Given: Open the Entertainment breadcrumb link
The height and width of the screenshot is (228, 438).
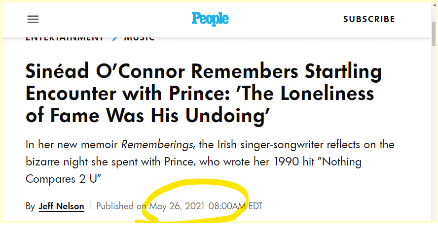Looking at the screenshot, I should [x=65, y=37].
